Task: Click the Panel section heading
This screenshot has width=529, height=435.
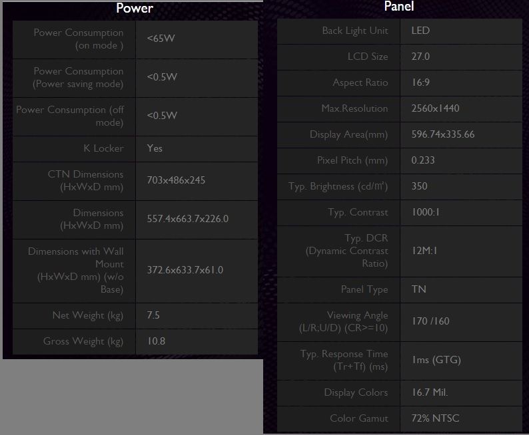Action: 399,6
